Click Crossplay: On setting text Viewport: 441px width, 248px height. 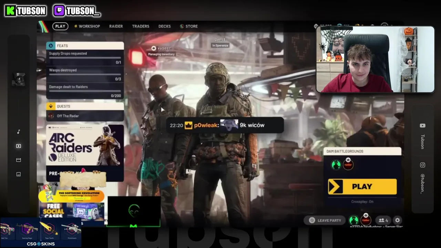362,201
